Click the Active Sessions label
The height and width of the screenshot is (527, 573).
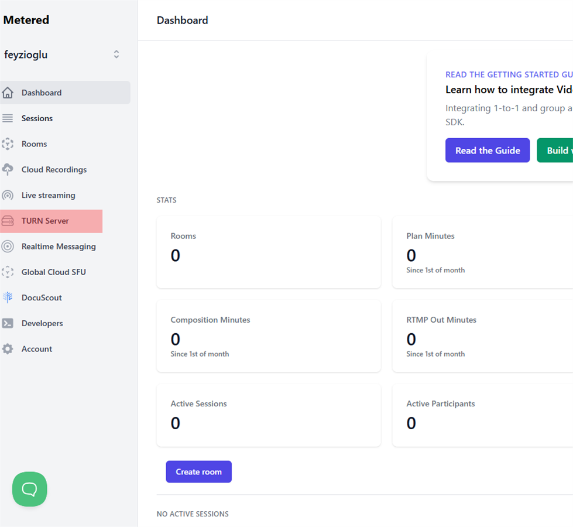pyautogui.click(x=198, y=403)
